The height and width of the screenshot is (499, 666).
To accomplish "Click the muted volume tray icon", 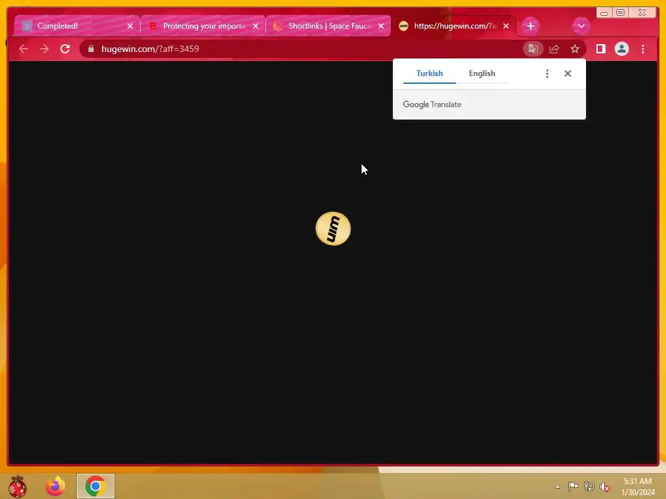I will 604,487.
